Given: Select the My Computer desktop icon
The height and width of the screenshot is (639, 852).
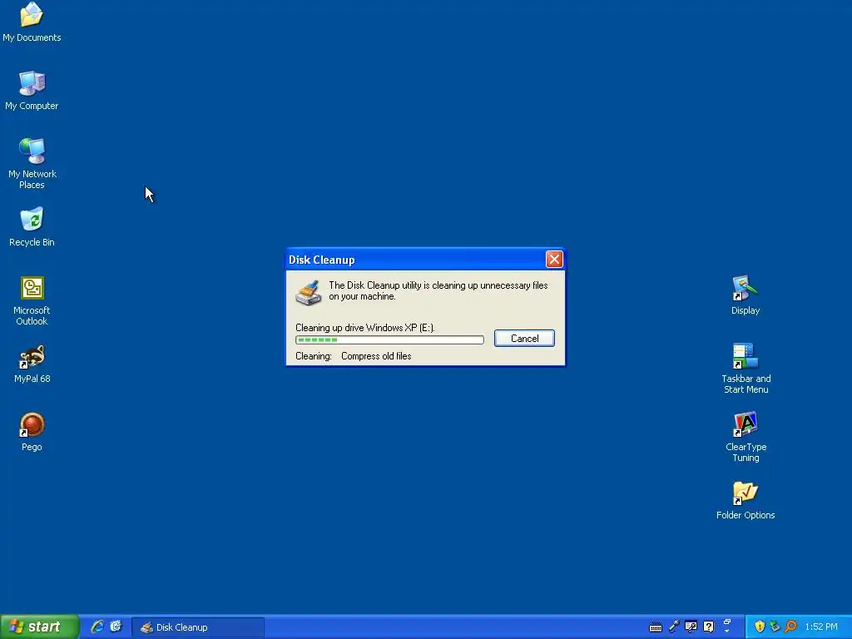Looking at the screenshot, I should (32, 90).
